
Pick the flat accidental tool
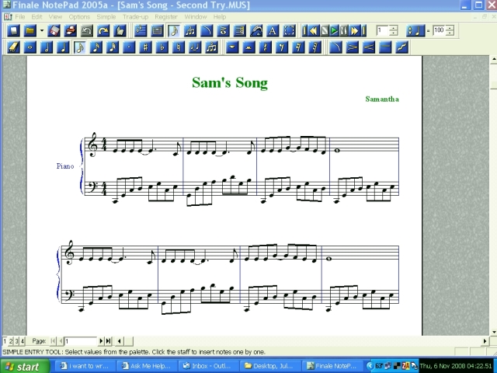[x=163, y=47]
